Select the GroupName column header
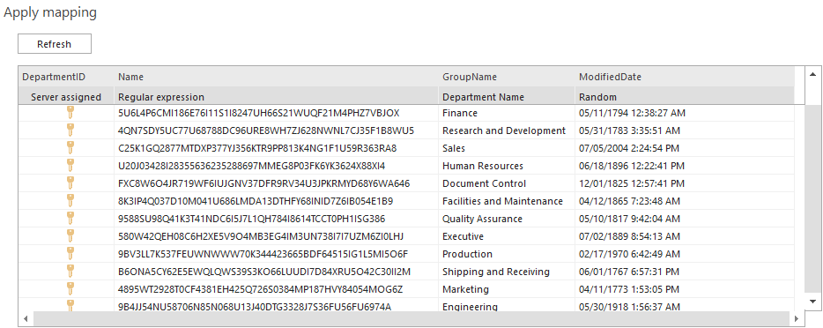Image resolution: width=823 pixels, height=328 pixels. click(x=507, y=77)
